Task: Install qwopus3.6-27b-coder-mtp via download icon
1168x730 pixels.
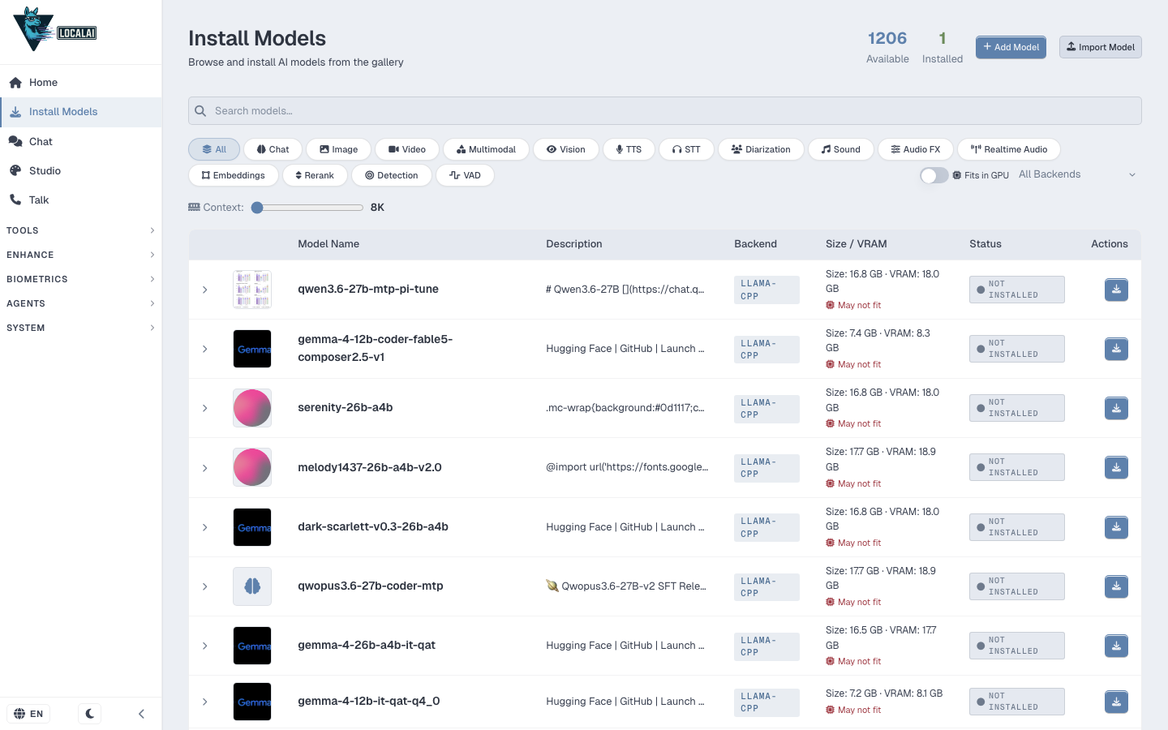Action: [x=1116, y=586]
